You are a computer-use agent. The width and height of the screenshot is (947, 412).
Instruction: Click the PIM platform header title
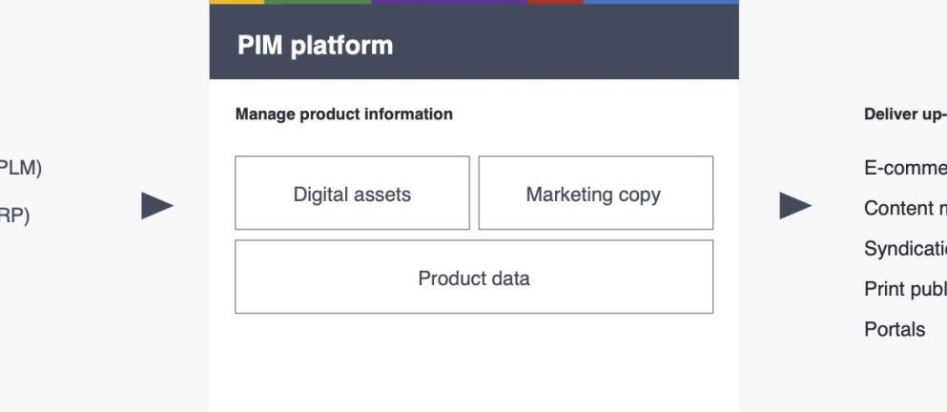pos(315,45)
